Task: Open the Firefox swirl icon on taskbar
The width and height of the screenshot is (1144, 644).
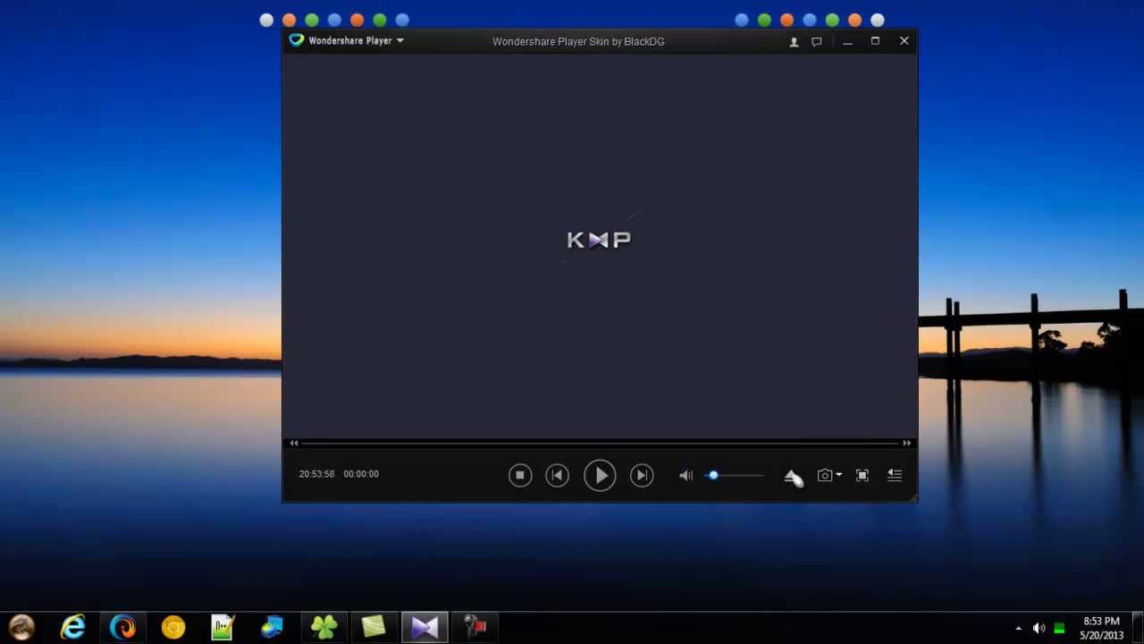Action: tap(122, 627)
